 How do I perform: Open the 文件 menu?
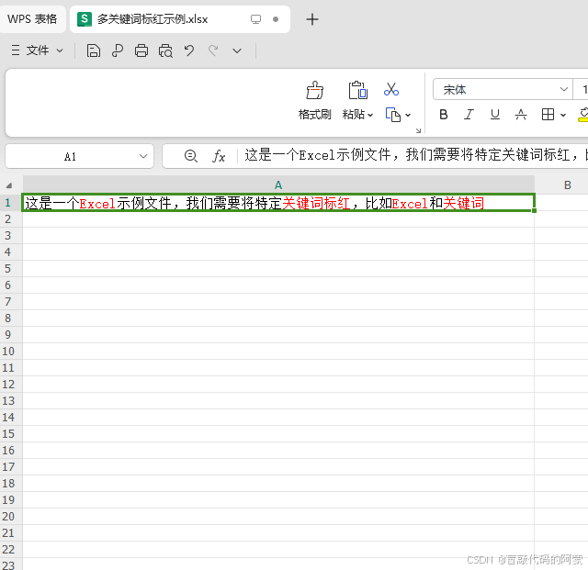tap(37, 50)
